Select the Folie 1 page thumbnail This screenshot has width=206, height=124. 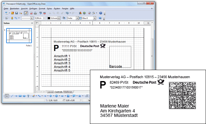click(19, 36)
